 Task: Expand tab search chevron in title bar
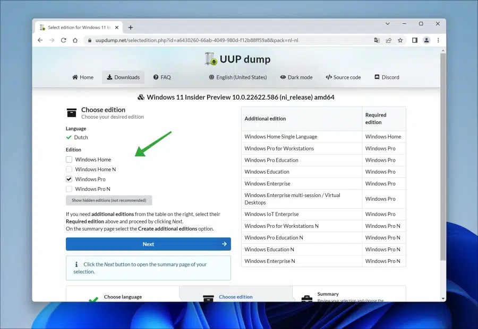tap(388, 24)
